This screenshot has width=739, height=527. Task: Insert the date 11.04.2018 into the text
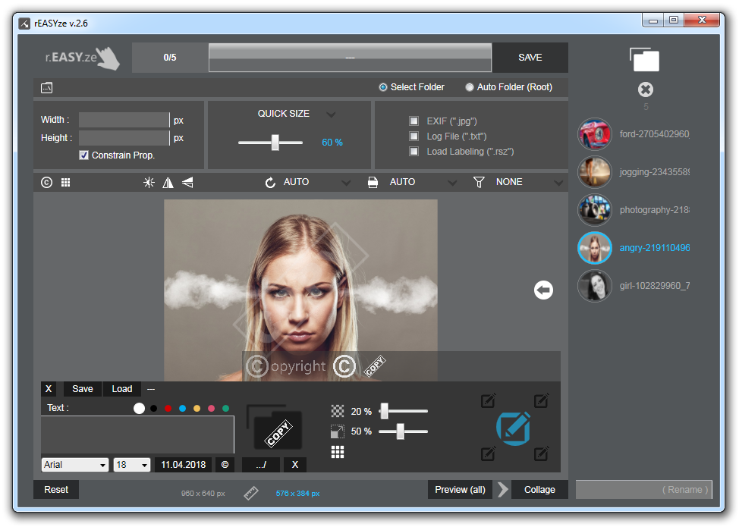pos(184,465)
